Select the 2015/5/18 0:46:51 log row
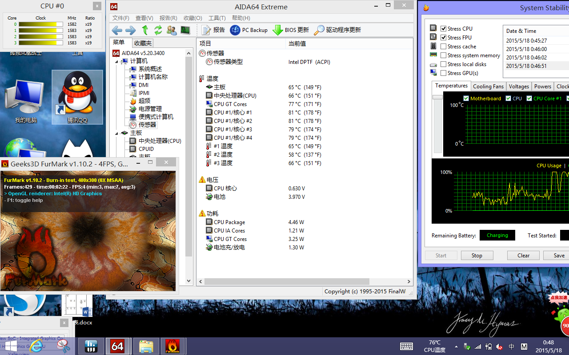Viewport: 569px width, 355px height. click(537, 66)
